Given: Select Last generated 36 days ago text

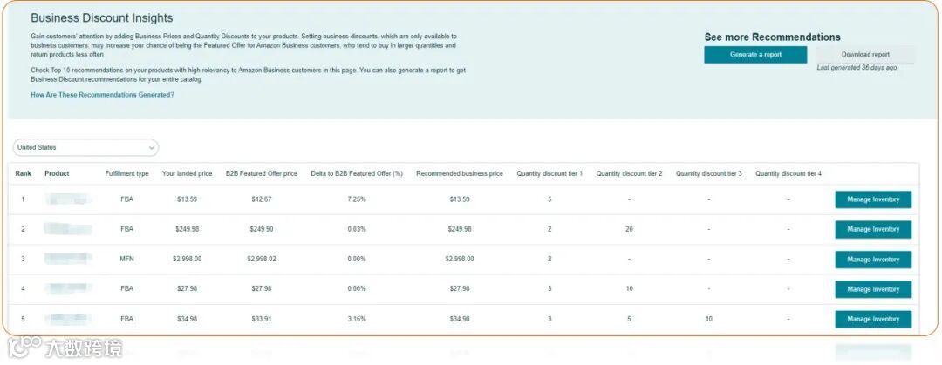Looking at the screenshot, I should coord(857,68).
